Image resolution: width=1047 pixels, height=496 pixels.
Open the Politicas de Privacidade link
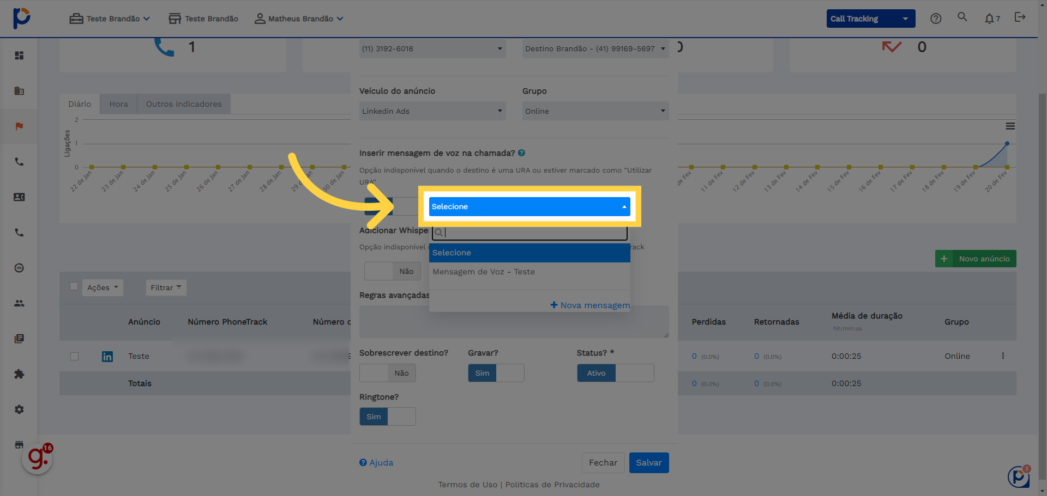pos(552,485)
